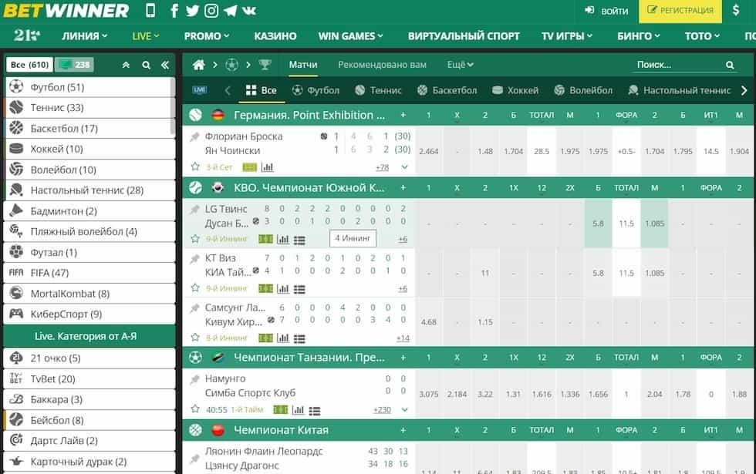The width and height of the screenshot is (756, 474).
Task: Open ВИРТУАЛЬНЫЙ СПОРТ section
Action: [464, 35]
